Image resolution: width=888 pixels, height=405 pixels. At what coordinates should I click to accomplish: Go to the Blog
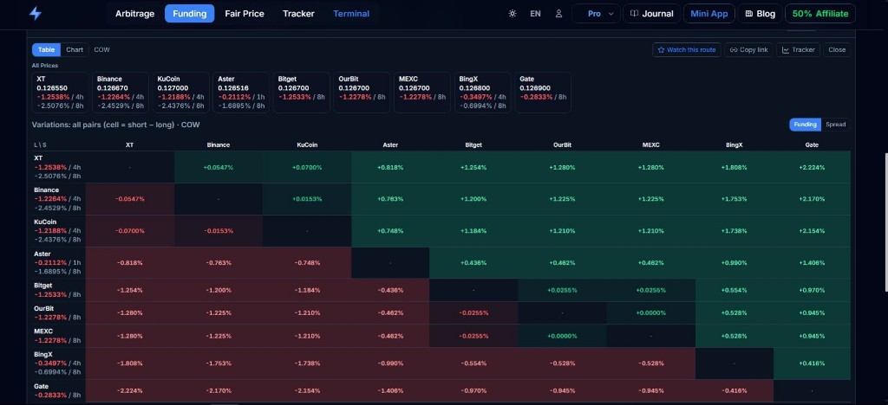coord(760,14)
